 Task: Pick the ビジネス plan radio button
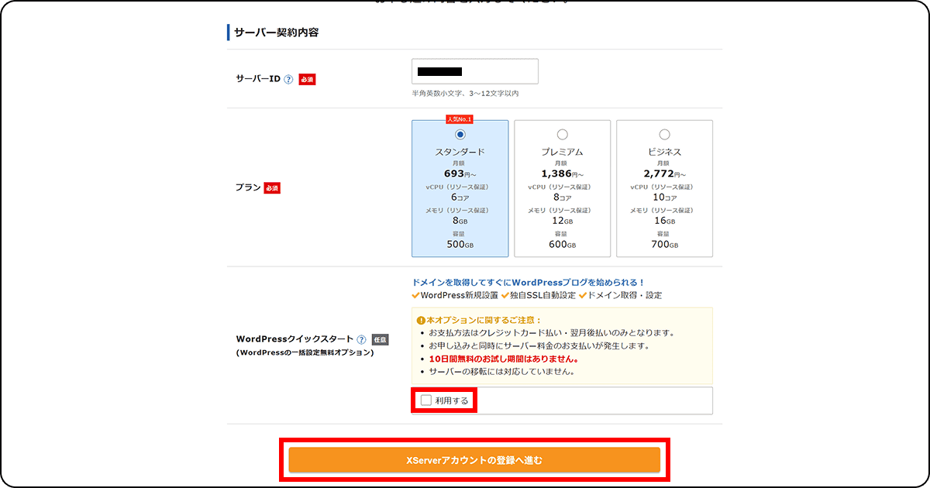664,134
